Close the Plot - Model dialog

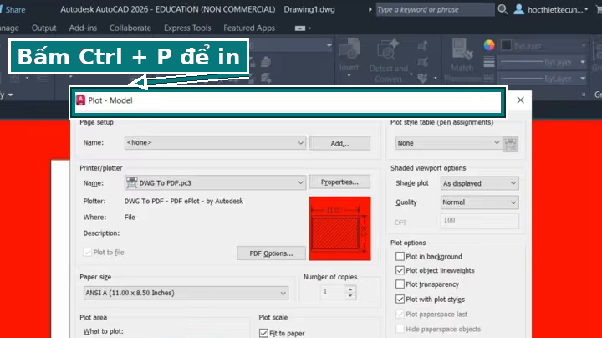pyautogui.click(x=520, y=100)
